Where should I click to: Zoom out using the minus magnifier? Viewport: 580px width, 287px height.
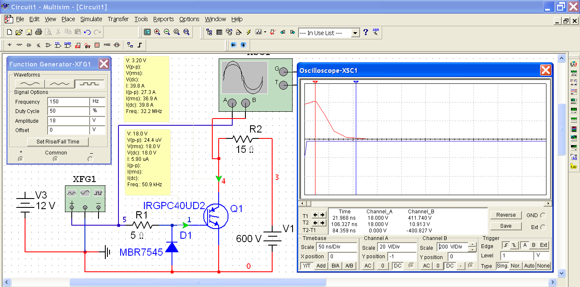tap(167, 32)
